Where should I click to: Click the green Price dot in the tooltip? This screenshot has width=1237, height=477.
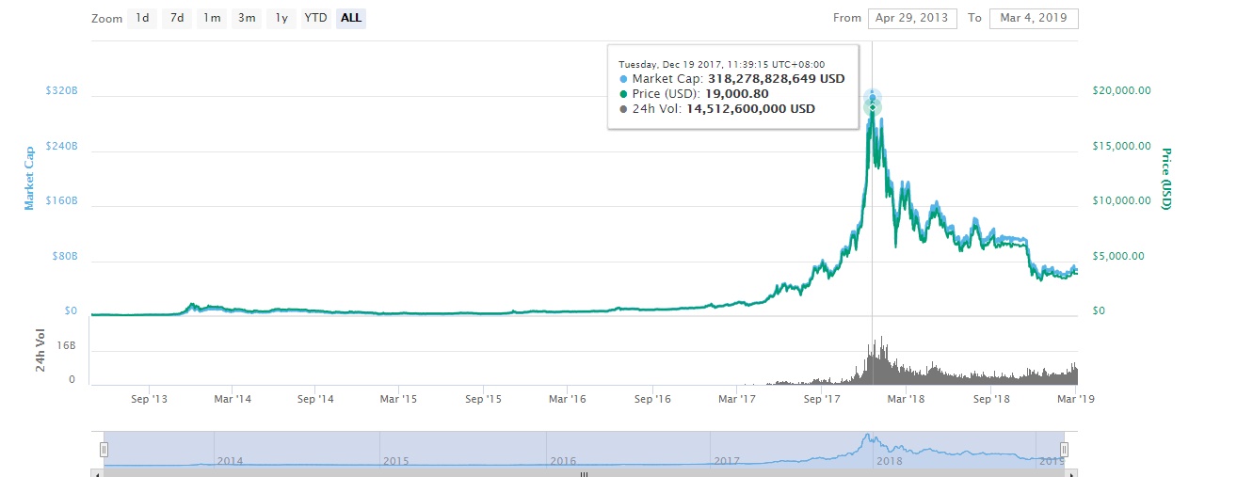click(x=623, y=94)
